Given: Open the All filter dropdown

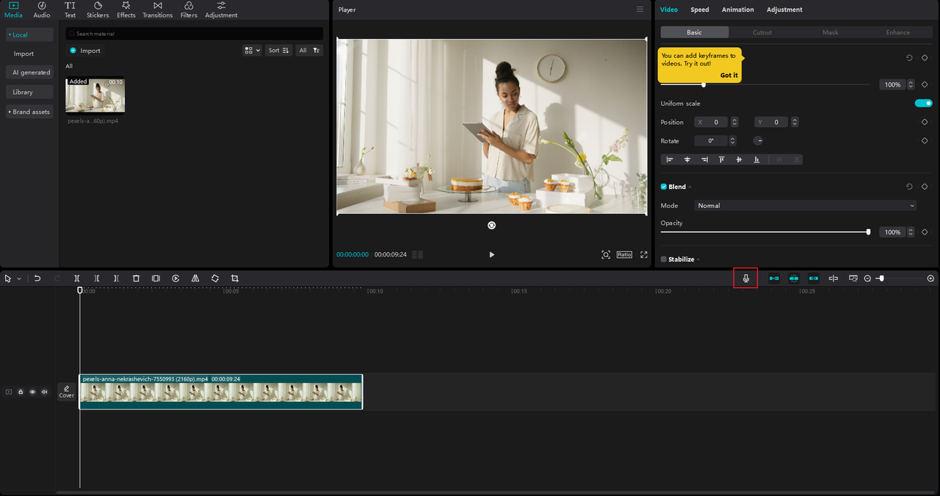Looking at the screenshot, I should [x=309, y=50].
